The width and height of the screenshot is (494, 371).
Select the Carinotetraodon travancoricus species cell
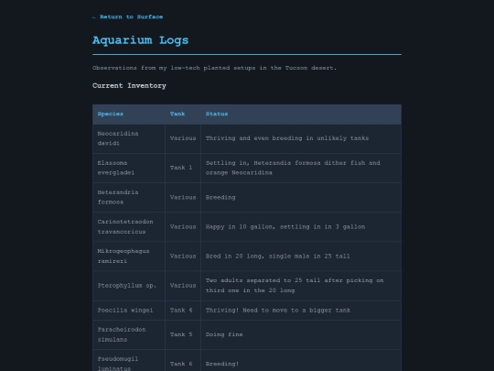129,226
